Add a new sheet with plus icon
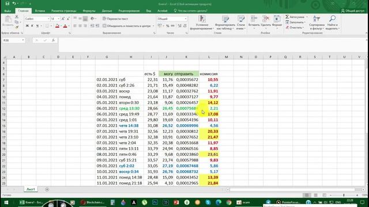Viewport: 369px width, 207px height. point(47,189)
